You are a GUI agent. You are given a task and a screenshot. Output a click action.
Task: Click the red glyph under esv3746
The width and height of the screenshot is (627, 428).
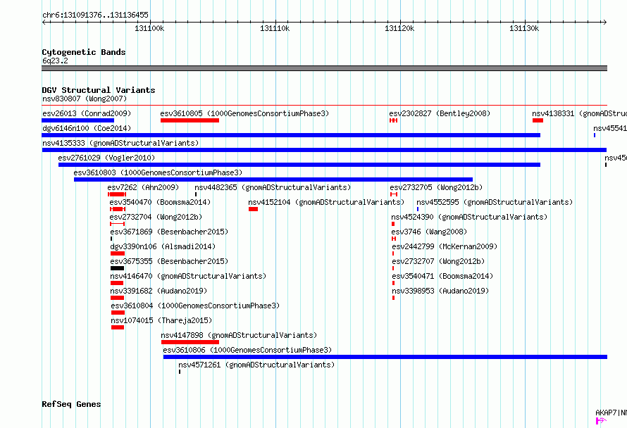[x=394, y=239]
